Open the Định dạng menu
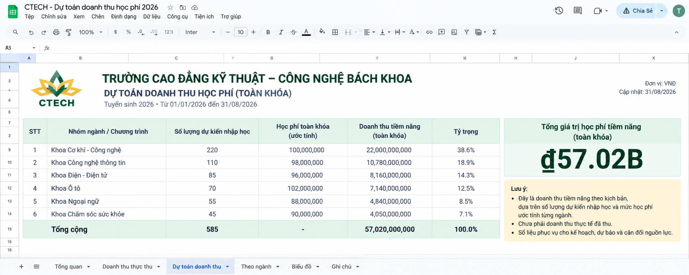Viewport: 689px width, 275px height. (x=124, y=17)
